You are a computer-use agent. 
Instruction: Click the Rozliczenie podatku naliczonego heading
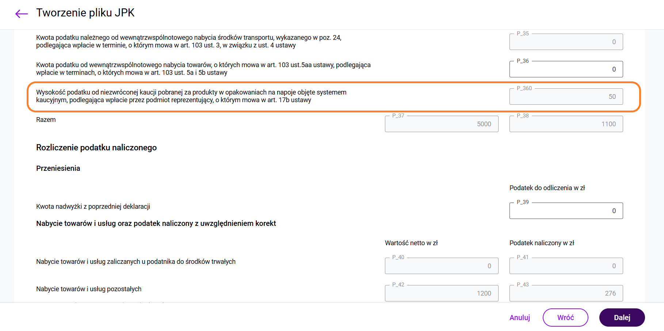pos(96,147)
